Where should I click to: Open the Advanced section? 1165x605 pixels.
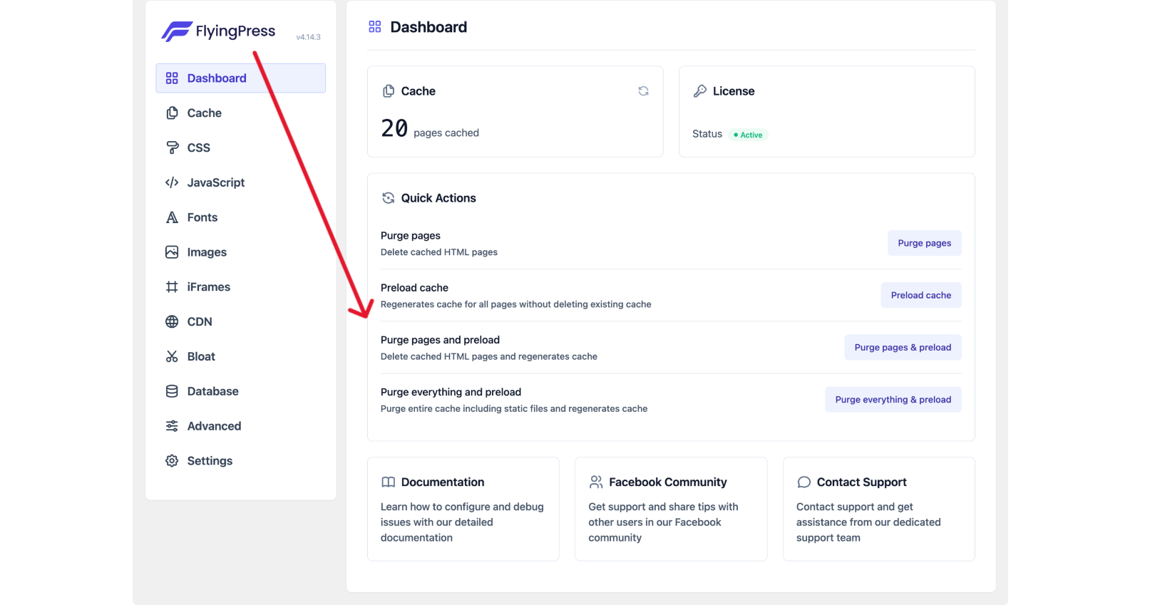tap(241, 426)
